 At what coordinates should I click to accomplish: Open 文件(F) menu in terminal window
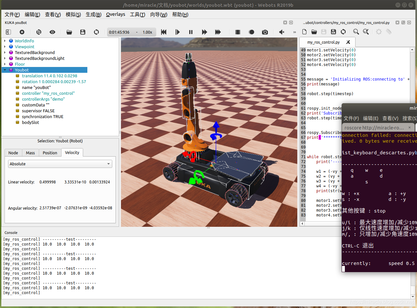pos(351,118)
